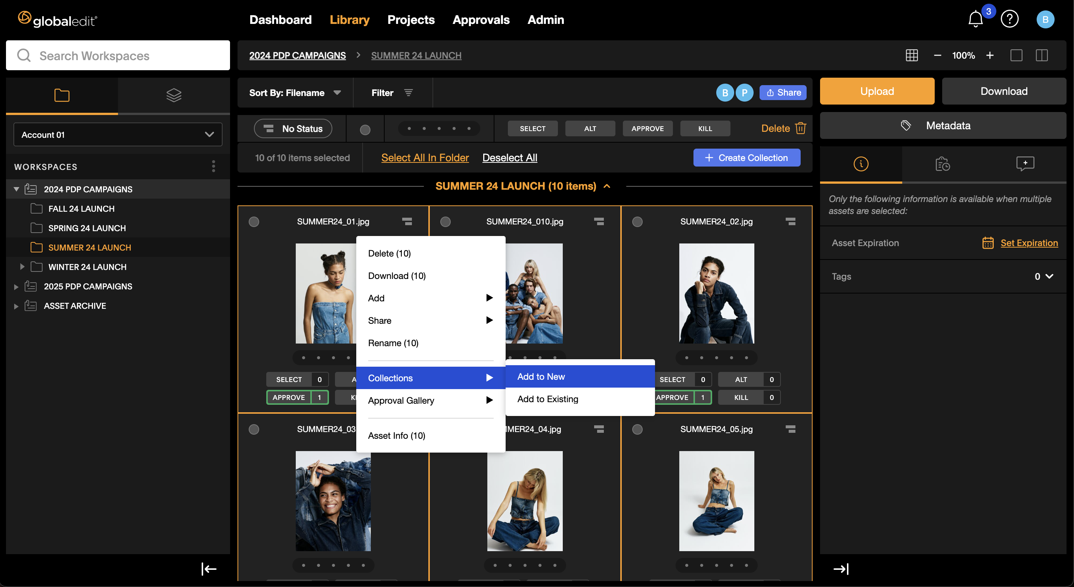This screenshot has height=587, width=1074.
Task: Toggle selection circle on SUMMER24_01.jpg
Action: pos(254,222)
